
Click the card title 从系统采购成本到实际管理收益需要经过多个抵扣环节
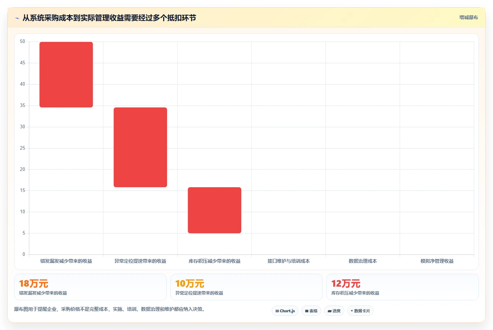(109, 18)
